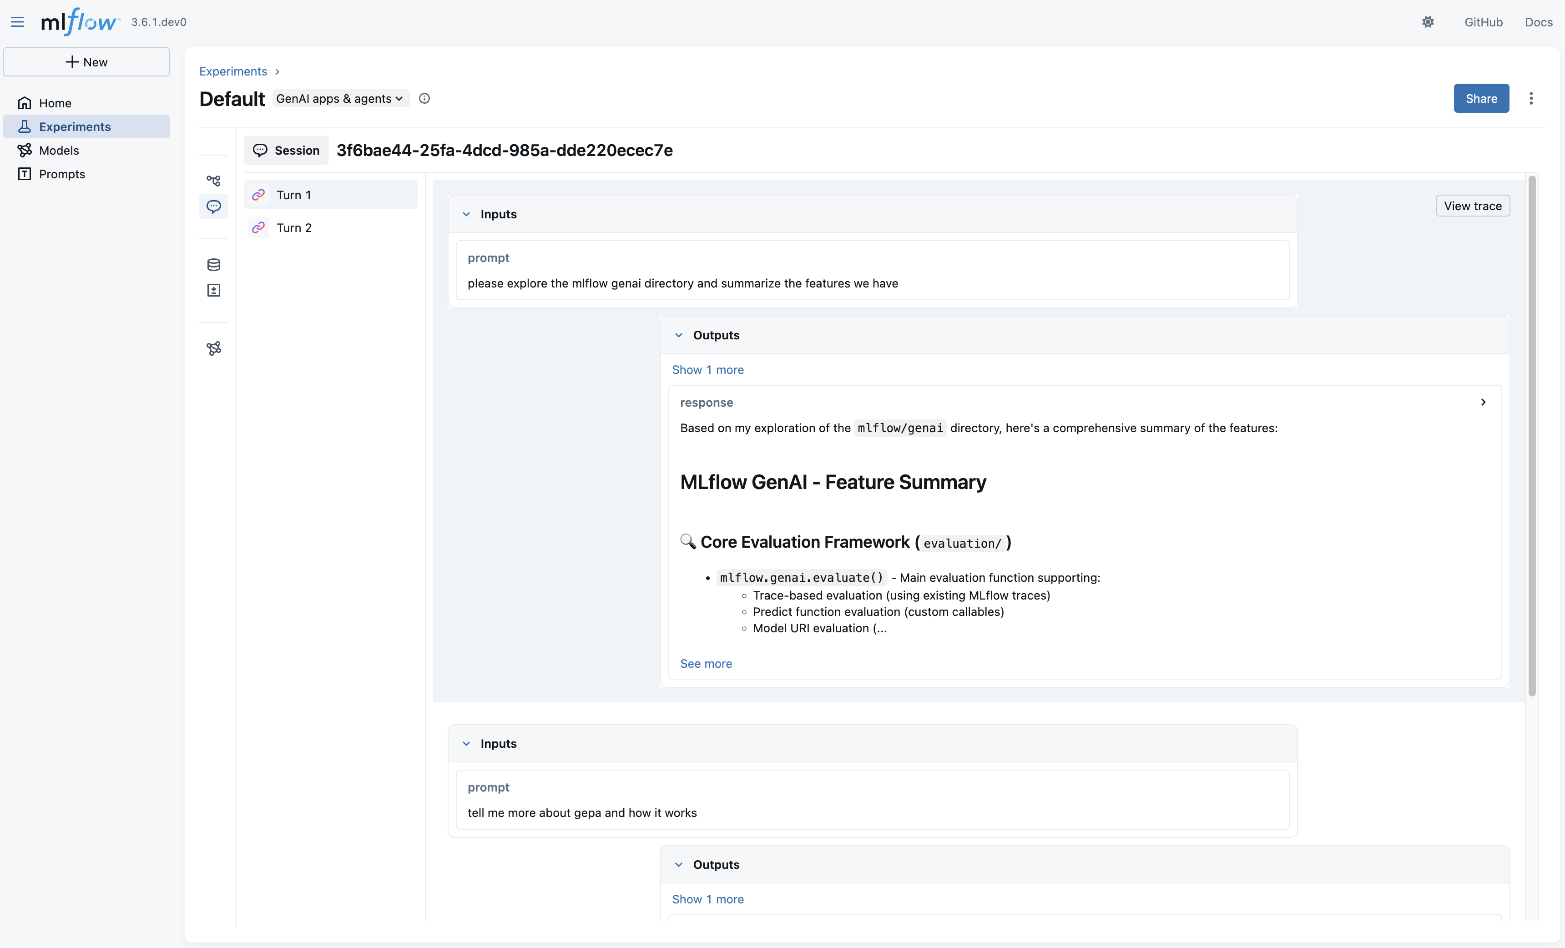
Task: Select the labeling network icon at sidebar bottom
Action: [x=213, y=348]
